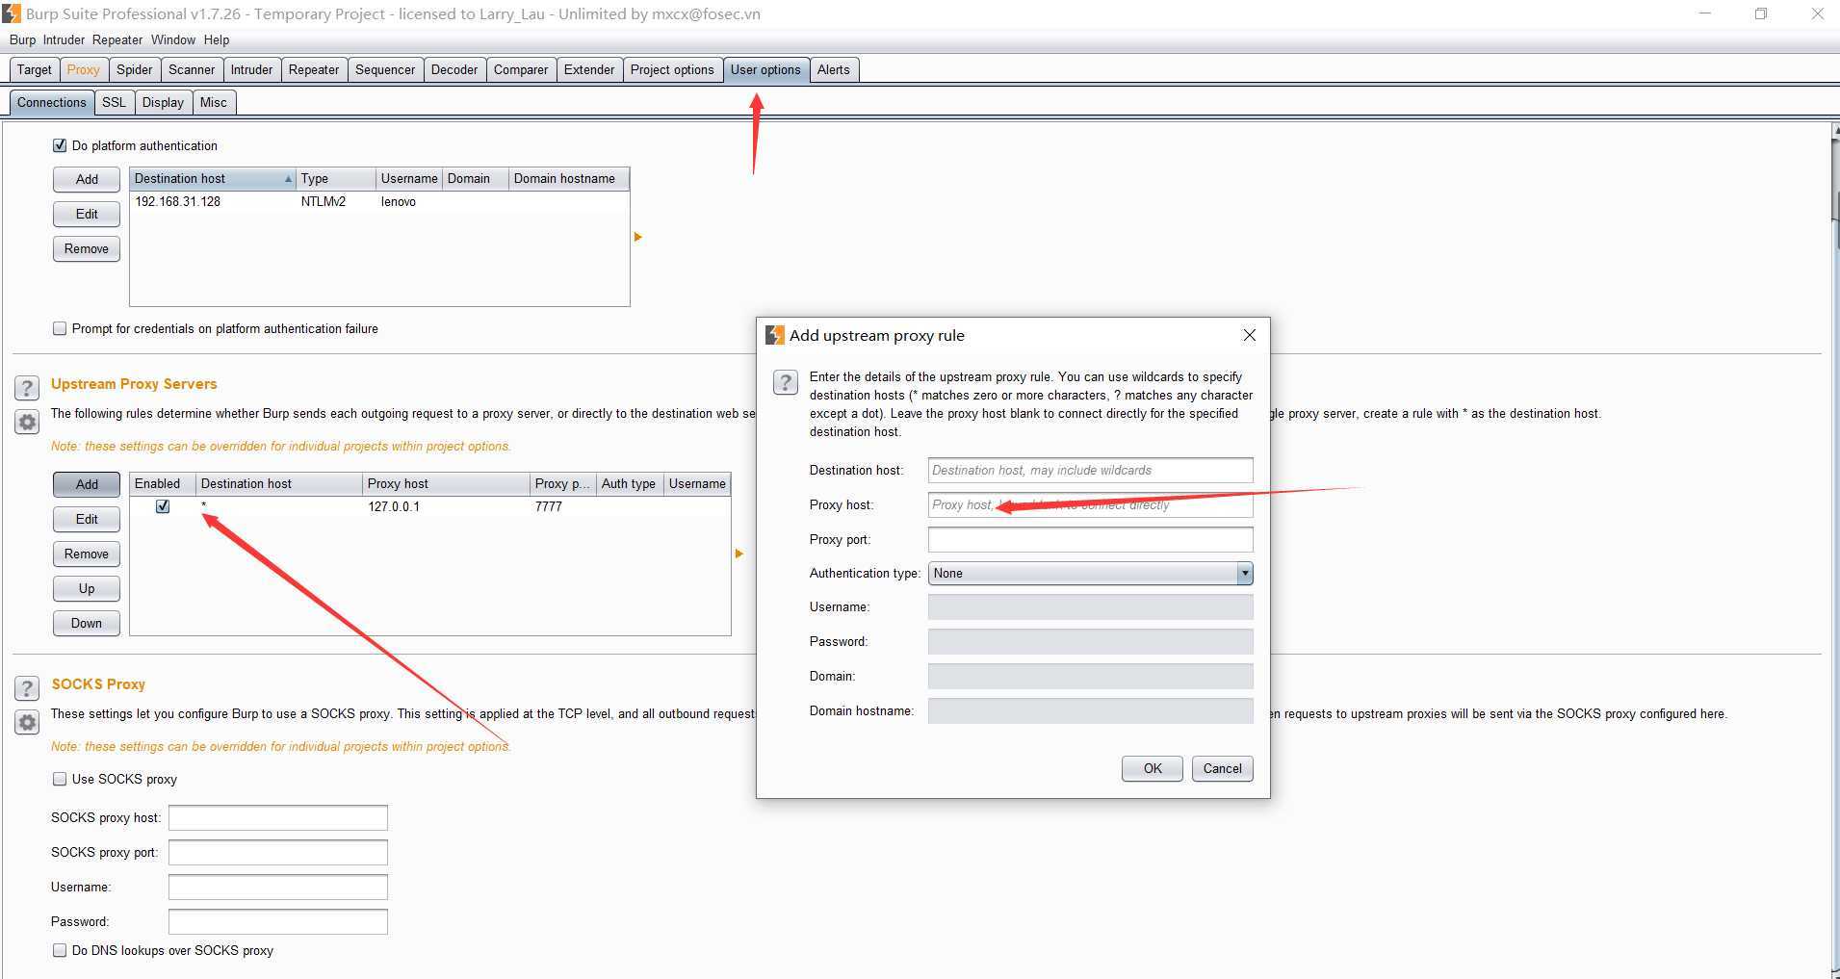1840x979 pixels.
Task: Enable Use SOCKS proxy checkbox
Action: 60,779
